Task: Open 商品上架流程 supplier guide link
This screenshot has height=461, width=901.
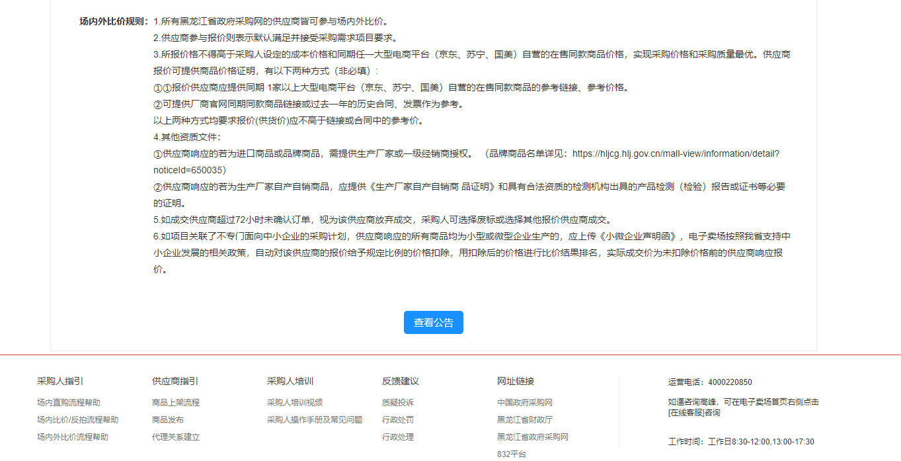Action: pos(175,402)
